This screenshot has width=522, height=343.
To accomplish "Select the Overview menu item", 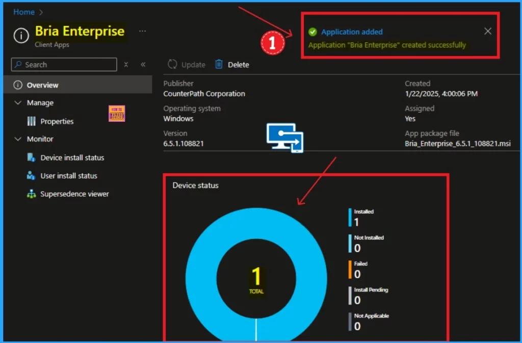I will 77,85.
